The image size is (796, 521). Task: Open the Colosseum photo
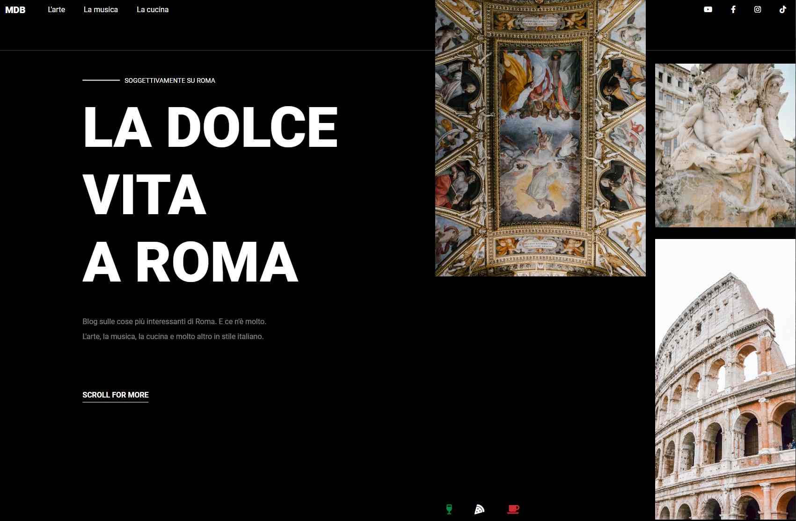pyautogui.click(x=725, y=379)
